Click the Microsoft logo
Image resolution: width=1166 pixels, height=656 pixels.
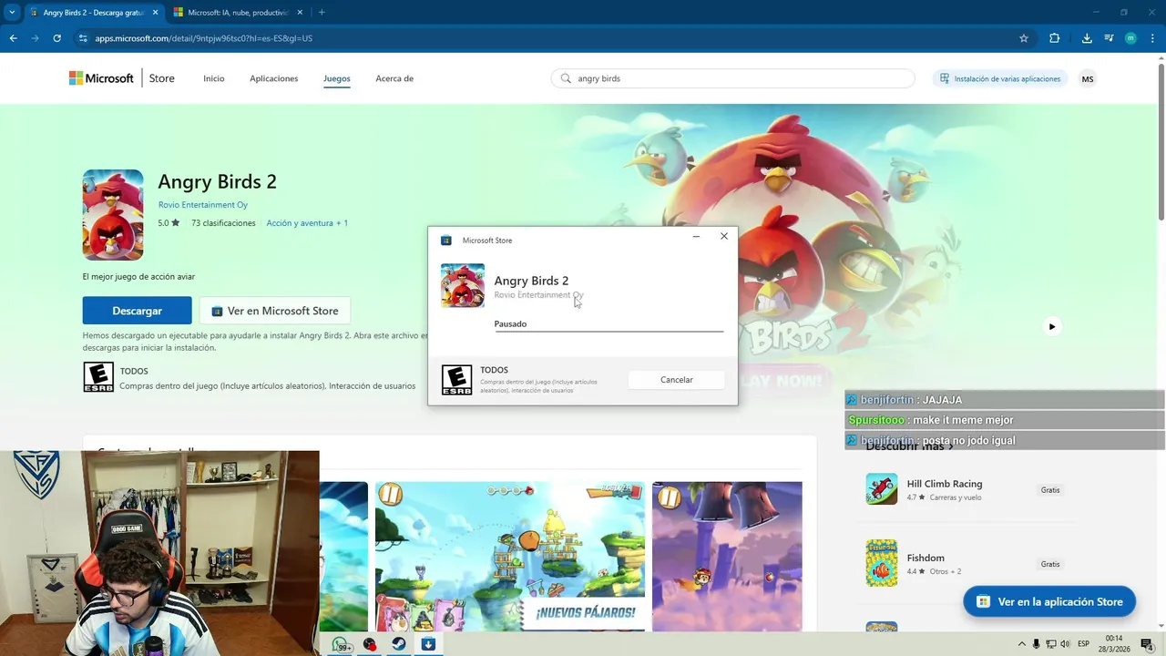[101, 78]
